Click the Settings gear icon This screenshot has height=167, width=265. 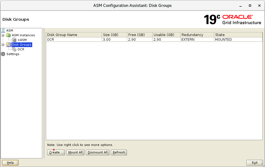tap(3, 54)
